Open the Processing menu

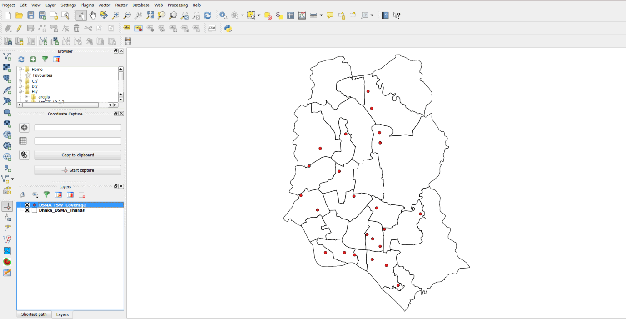click(178, 5)
